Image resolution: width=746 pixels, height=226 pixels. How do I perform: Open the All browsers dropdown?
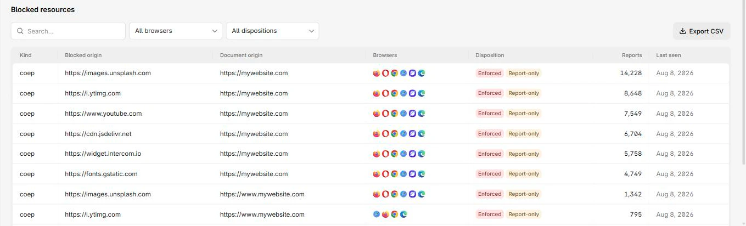point(176,31)
